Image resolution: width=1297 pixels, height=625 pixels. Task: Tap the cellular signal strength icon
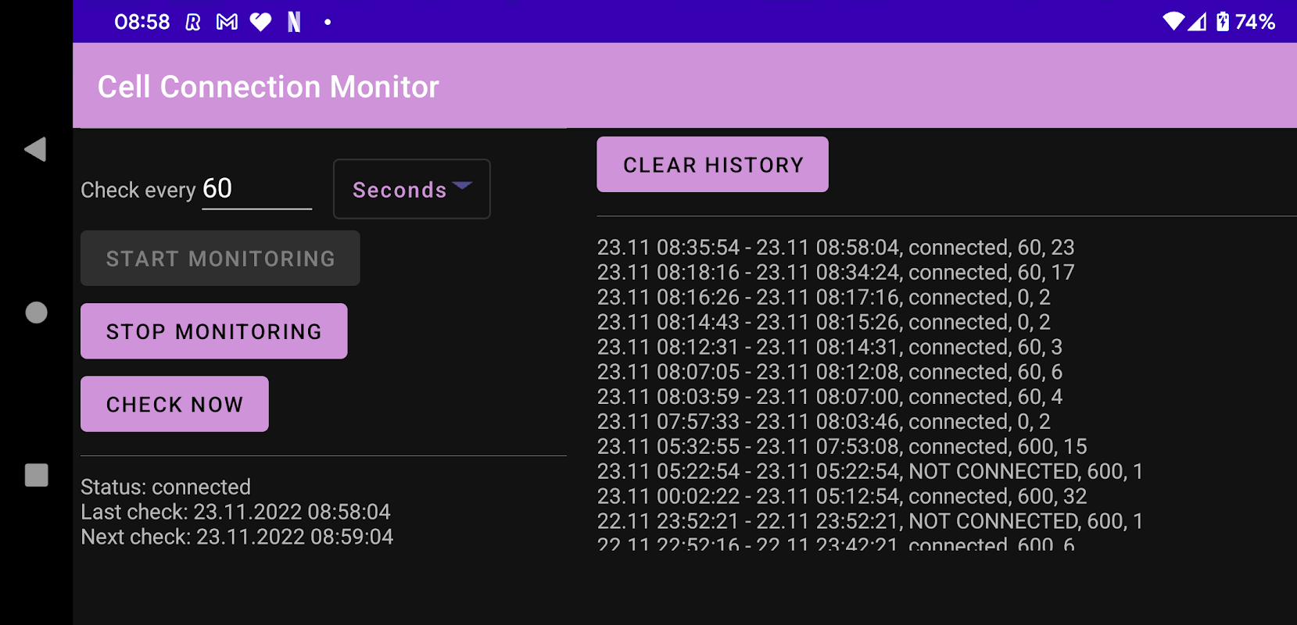[x=1197, y=21]
